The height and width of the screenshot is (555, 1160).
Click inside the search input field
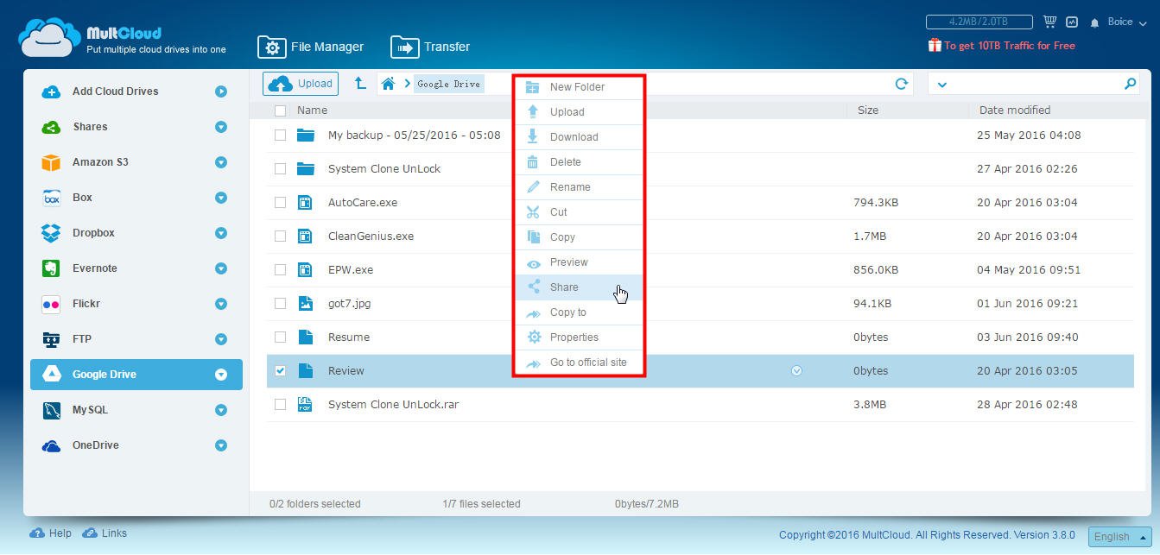pyautogui.click(x=1032, y=84)
